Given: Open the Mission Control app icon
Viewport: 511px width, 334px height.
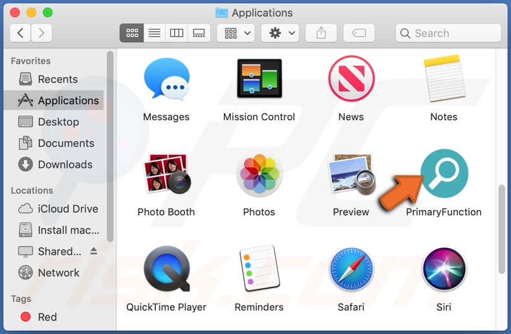Looking at the screenshot, I should click(259, 78).
